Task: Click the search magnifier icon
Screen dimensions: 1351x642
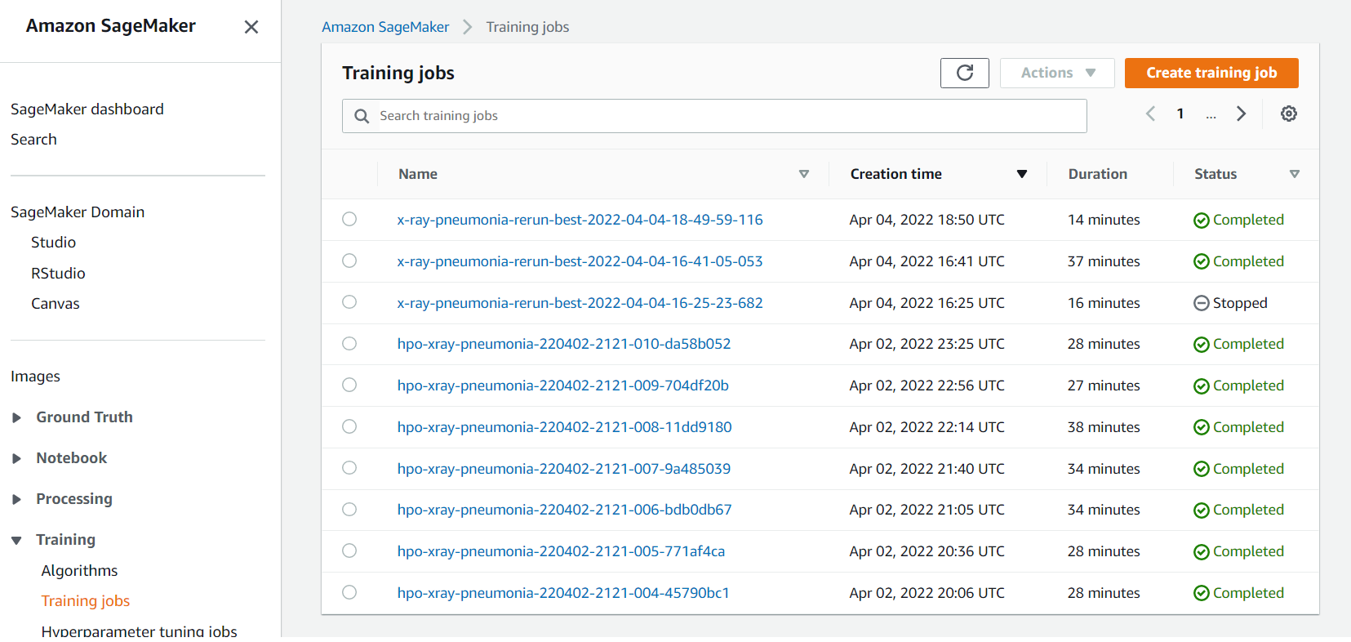Action: pyautogui.click(x=362, y=116)
